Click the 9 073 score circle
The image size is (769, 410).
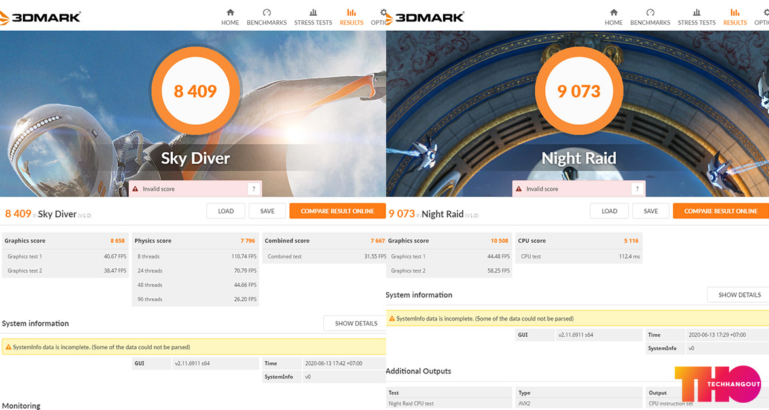click(x=579, y=91)
